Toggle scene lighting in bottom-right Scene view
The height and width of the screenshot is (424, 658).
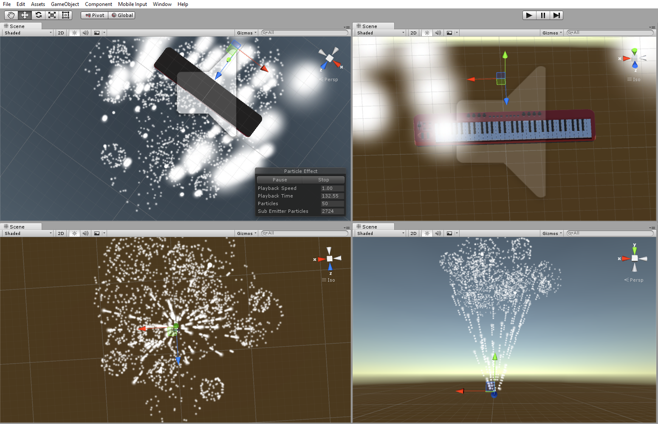click(x=427, y=233)
